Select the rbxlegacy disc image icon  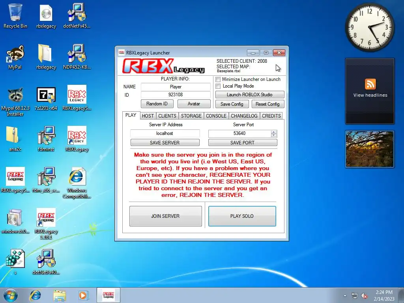(46, 16)
